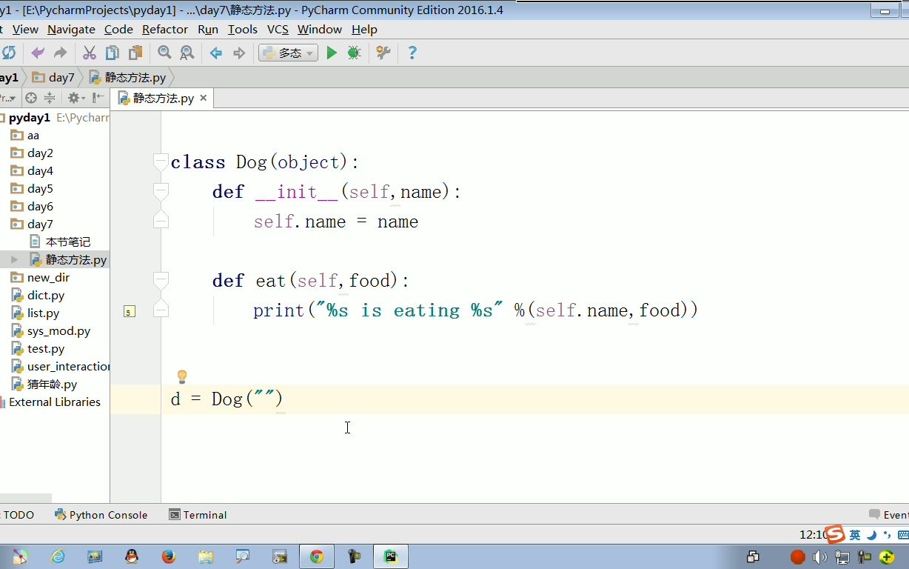
Task: Start the Debug session with the bug icon
Action: click(354, 53)
